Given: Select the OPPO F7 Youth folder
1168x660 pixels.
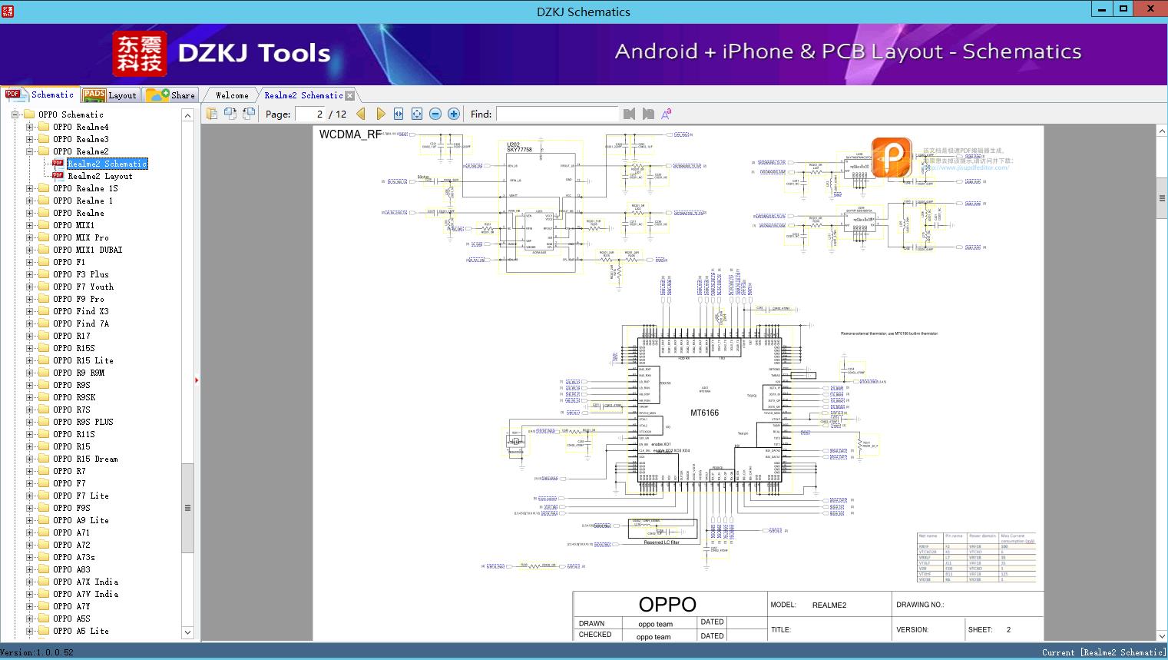Looking at the screenshot, I should (83, 287).
